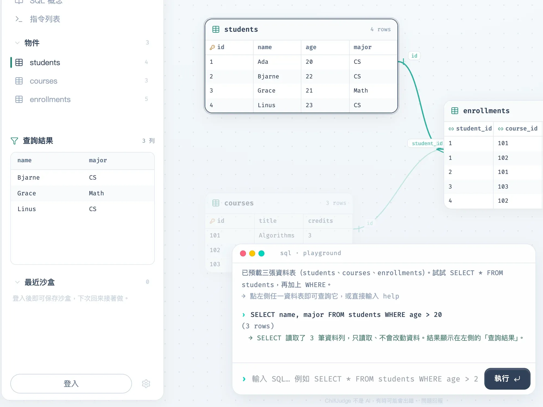The width and height of the screenshot is (543, 407).
Task: Open the 指令列表 command list
Action: pyautogui.click(x=45, y=19)
